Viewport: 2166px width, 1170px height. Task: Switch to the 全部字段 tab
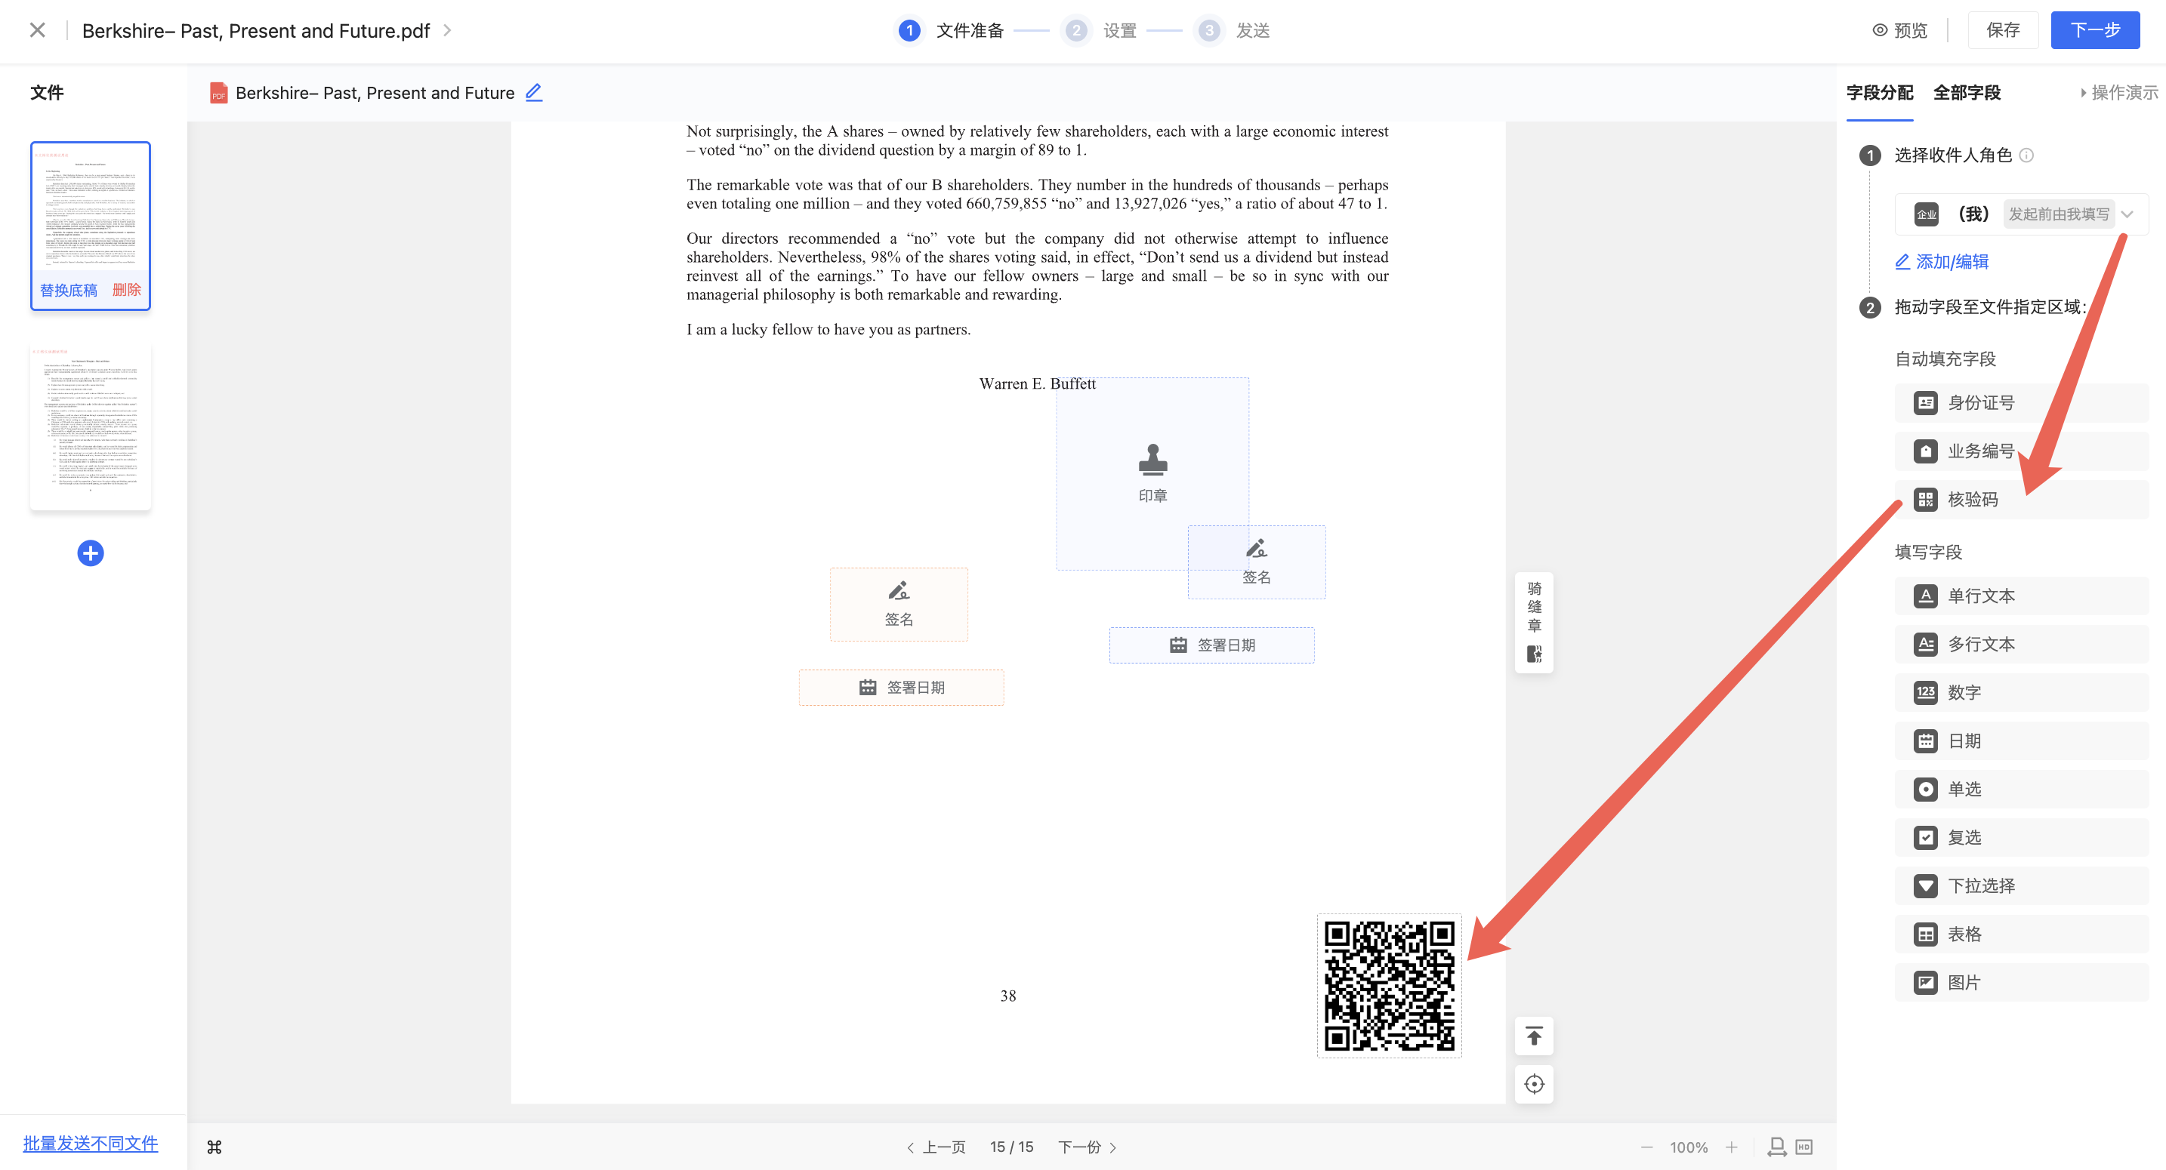click(1966, 92)
